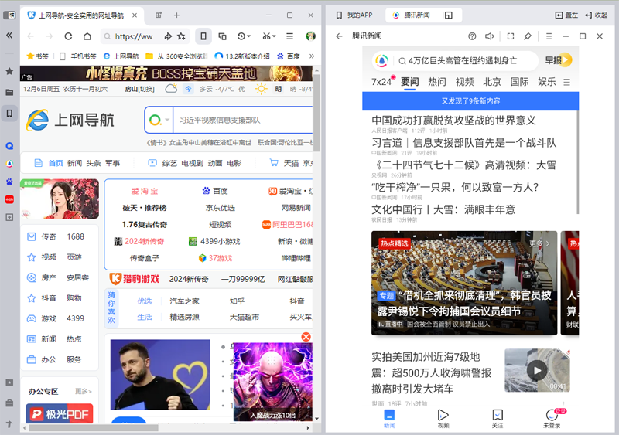Screen dimensions: 619x435
Task: Click 收起 collapse panel button
Action: pos(596,15)
